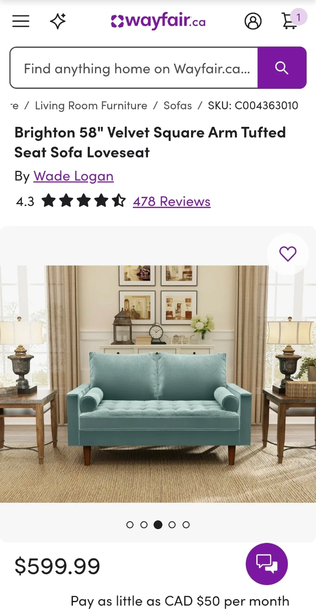Screen dimensions: 316x615
Task: Open the hamburger navigation menu
Action: [x=20, y=21]
